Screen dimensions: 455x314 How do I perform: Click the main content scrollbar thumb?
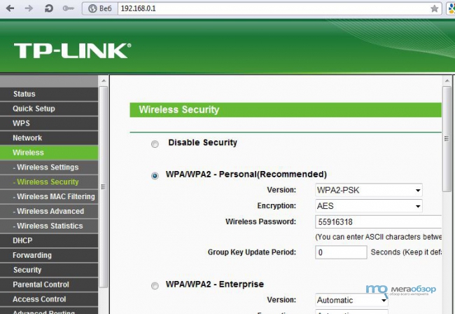point(447,139)
